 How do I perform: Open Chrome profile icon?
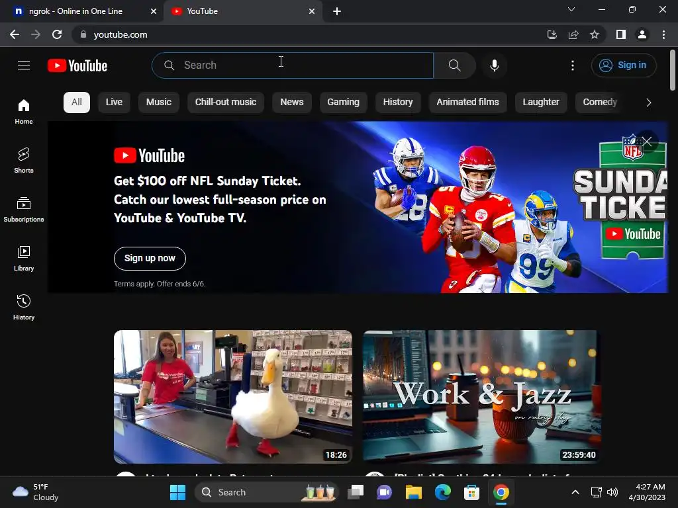[642, 34]
